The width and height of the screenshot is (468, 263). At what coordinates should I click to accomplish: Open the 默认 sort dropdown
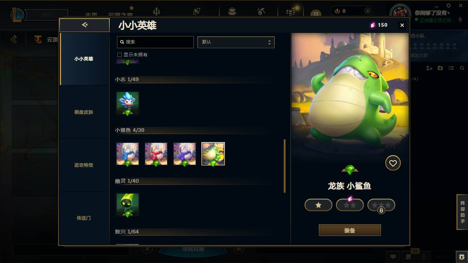click(x=236, y=42)
